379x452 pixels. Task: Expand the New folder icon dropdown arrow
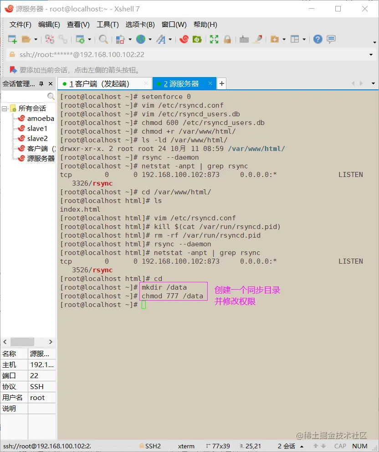pyautogui.click(x=284, y=39)
